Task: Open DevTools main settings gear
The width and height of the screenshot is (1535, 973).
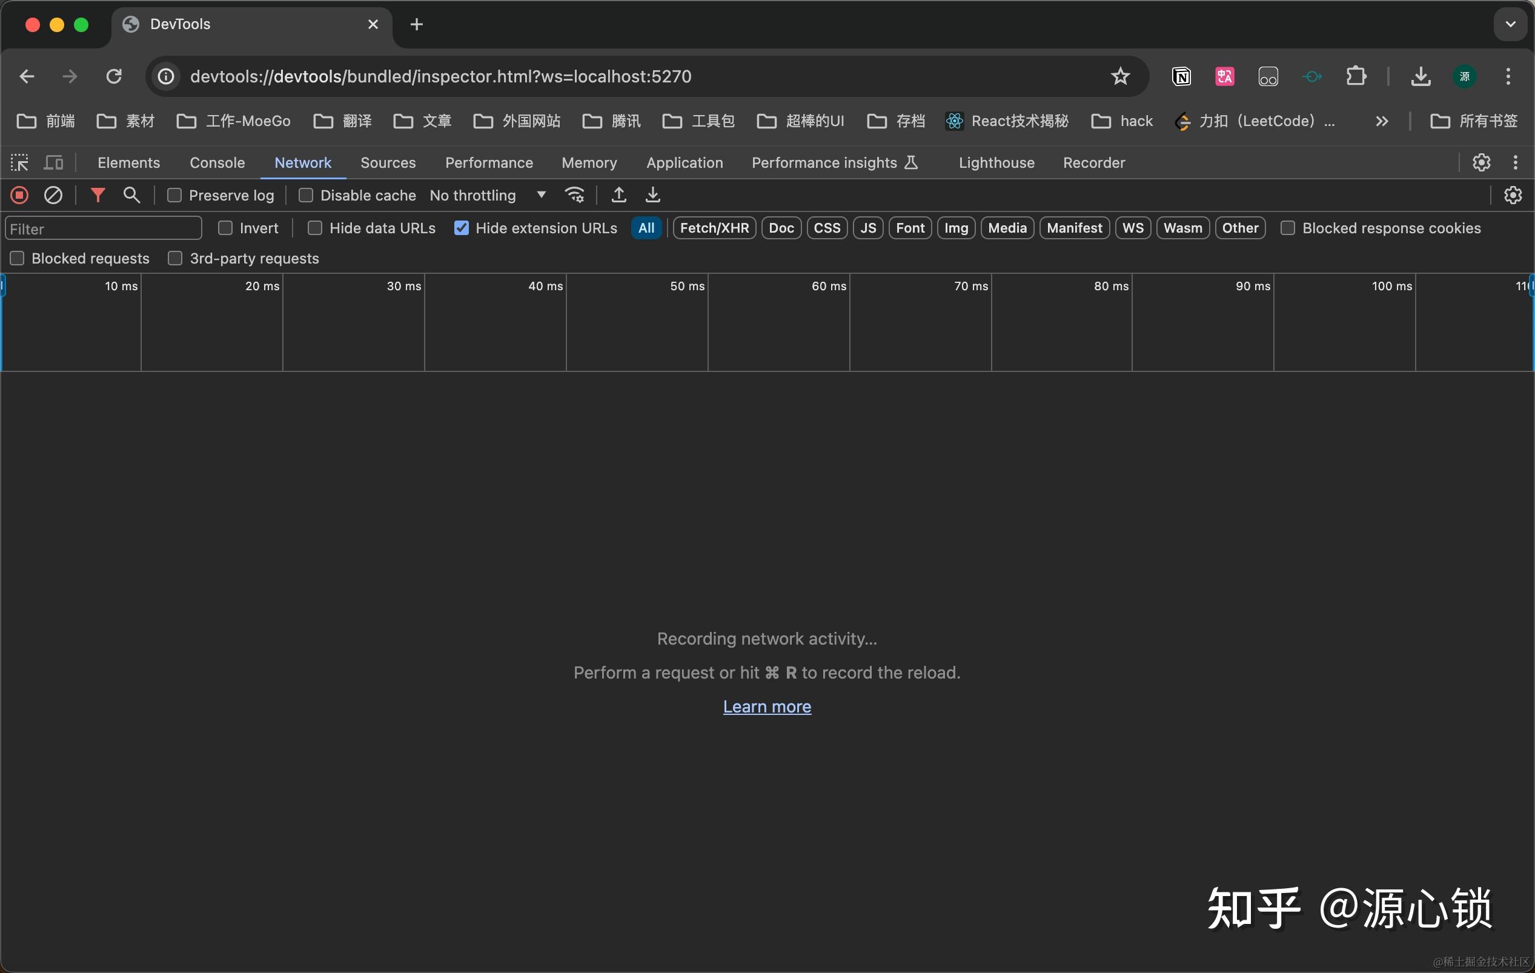Action: pos(1482,162)
